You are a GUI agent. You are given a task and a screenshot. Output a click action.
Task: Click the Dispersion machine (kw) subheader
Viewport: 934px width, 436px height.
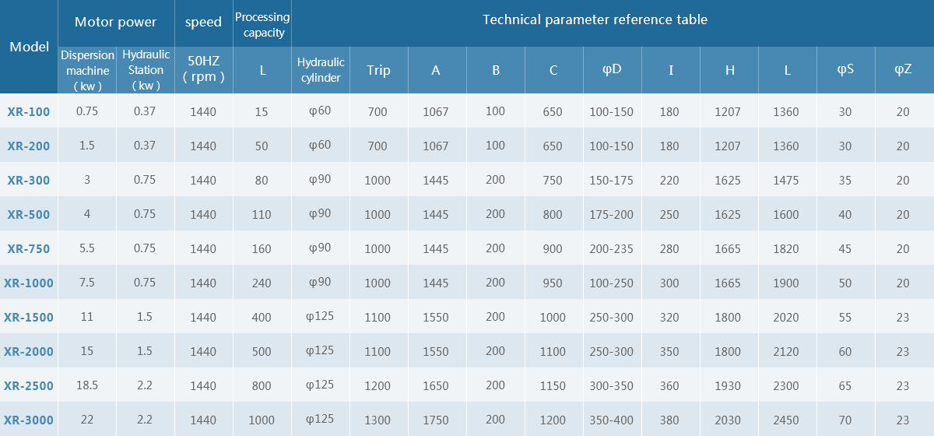point(87,70)
